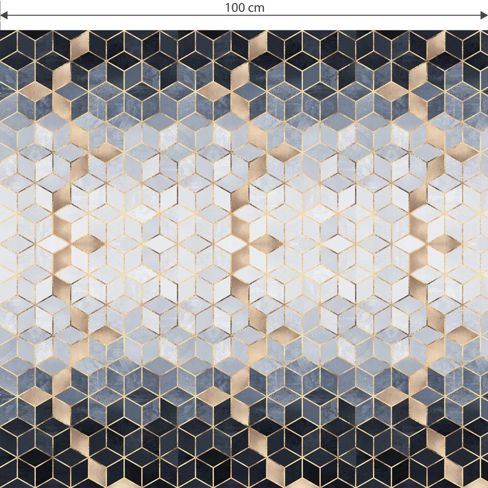Image resolution: width=488 pixels, height=488 pixels.
Task: Click the dimension line left of the label
Action: pyautogui.click(x=113, y=16)
